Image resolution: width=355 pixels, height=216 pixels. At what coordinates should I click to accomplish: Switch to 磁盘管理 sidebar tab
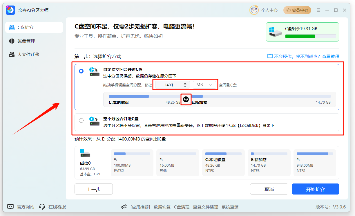coord(26,41)
